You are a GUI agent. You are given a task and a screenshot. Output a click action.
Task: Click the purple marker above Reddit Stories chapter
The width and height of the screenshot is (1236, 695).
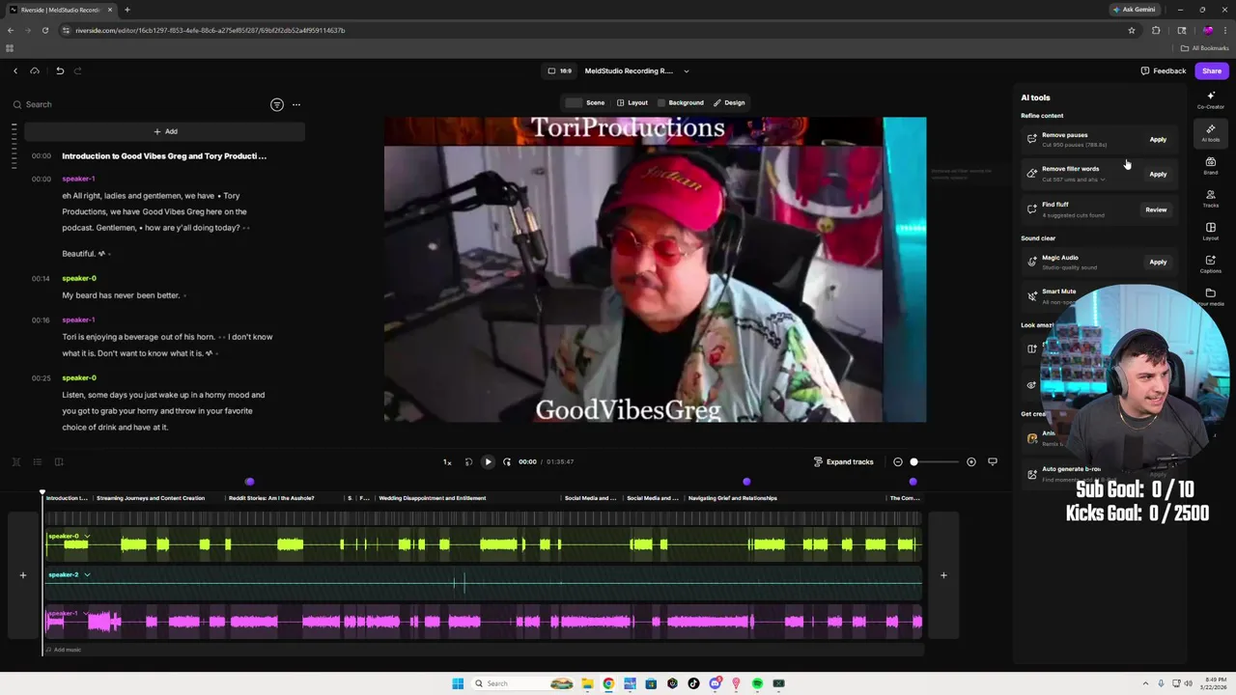coord(249,482)
